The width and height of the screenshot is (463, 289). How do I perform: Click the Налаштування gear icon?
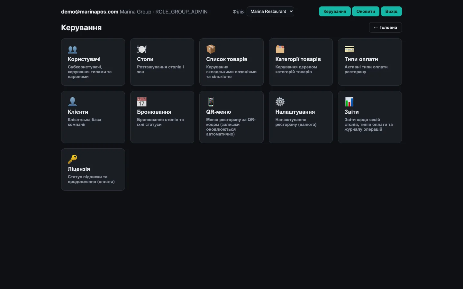tap(280, 102)
